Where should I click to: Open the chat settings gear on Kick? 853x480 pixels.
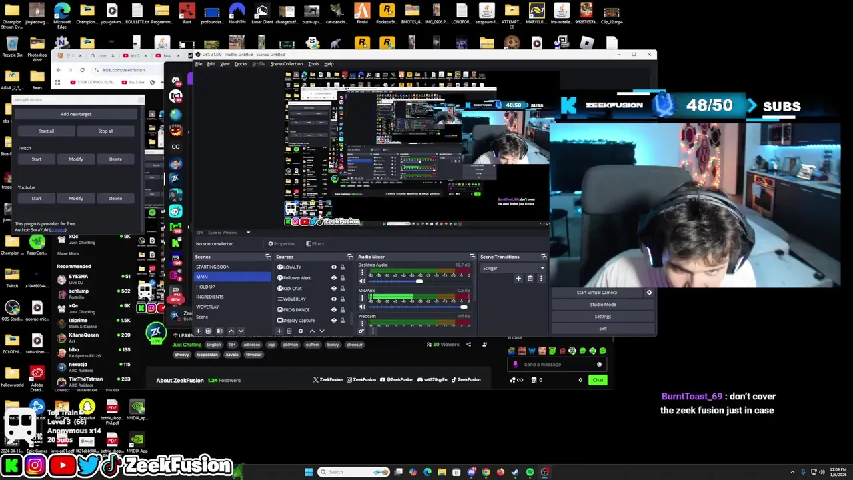tap(580, 380)
